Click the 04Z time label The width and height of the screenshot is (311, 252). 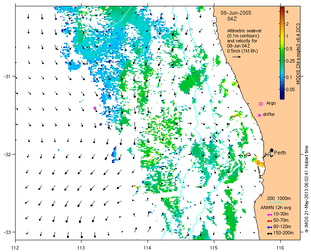coord(232,19)
